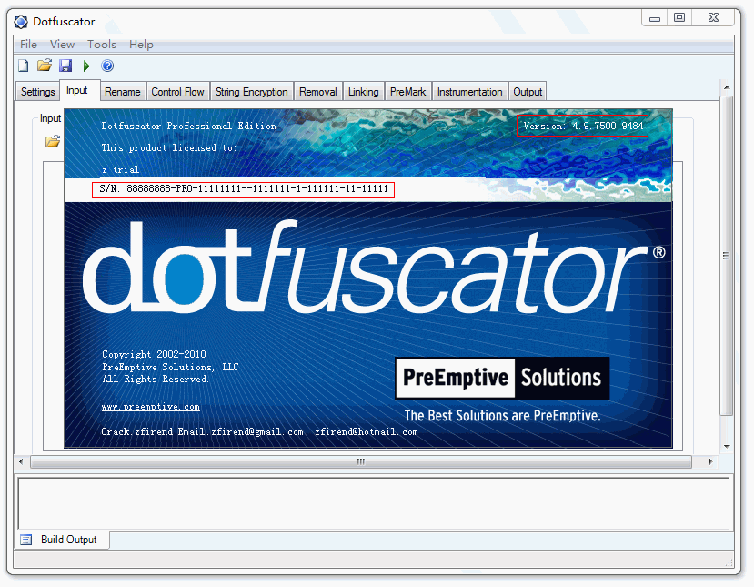This screenshot has width=754, height=587.
Task: Switch to the Settings tab
Action: coord(37,92)
